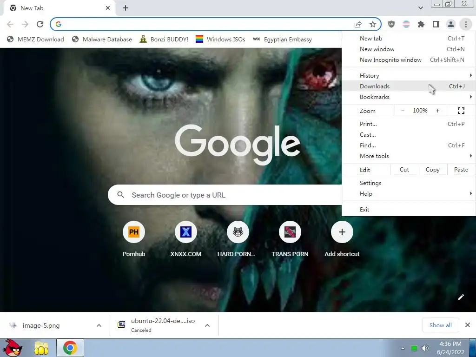Choose Cast... from the menu
Viewport: 476px width, 357px height.
[x=409, y=135]
